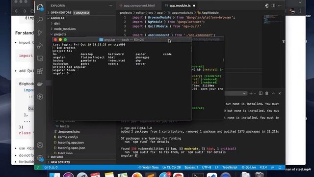Open the Remote Explorer view
The image size is (314, 177).
pos(40,58)
